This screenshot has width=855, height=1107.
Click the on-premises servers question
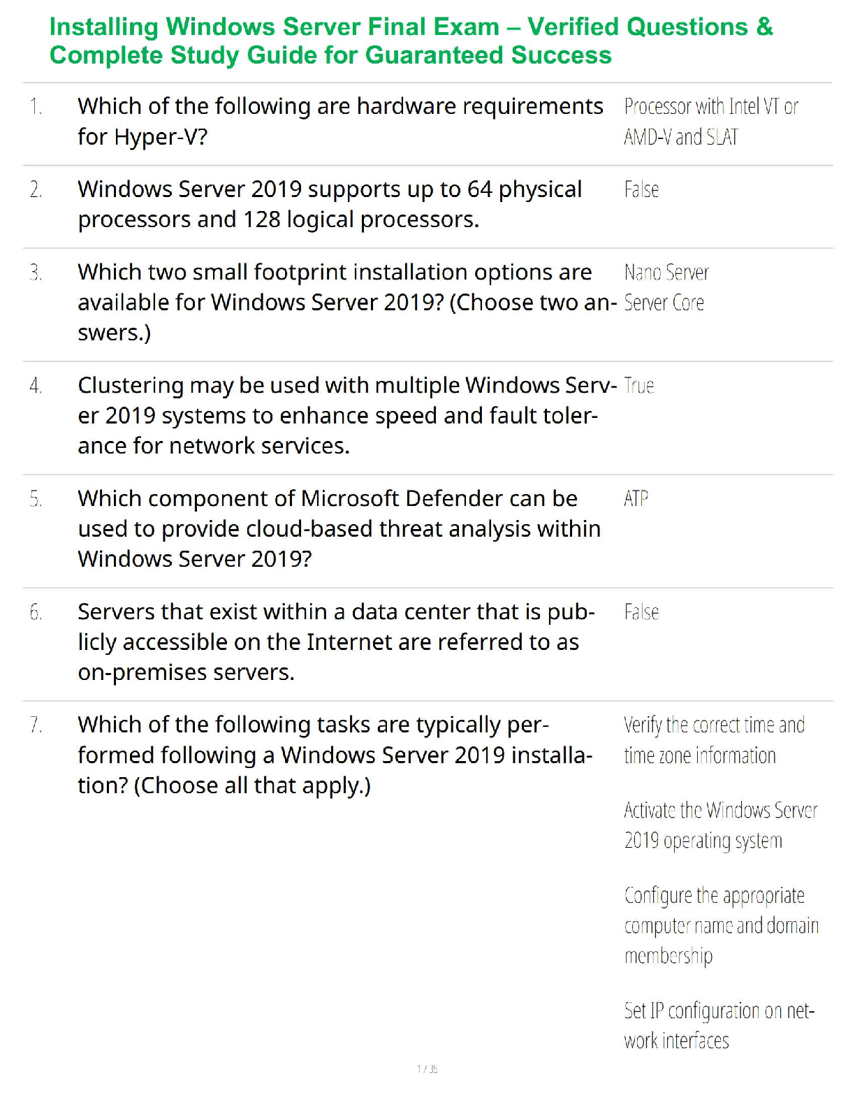point(336,642)
